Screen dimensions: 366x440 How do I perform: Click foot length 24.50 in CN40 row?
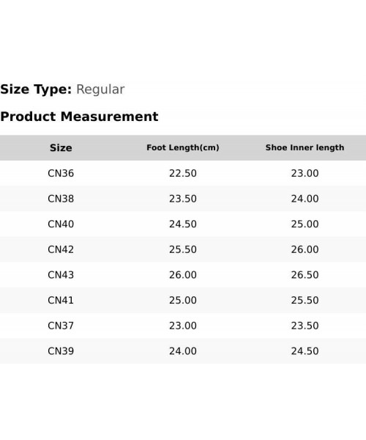[x=183, y=224]
